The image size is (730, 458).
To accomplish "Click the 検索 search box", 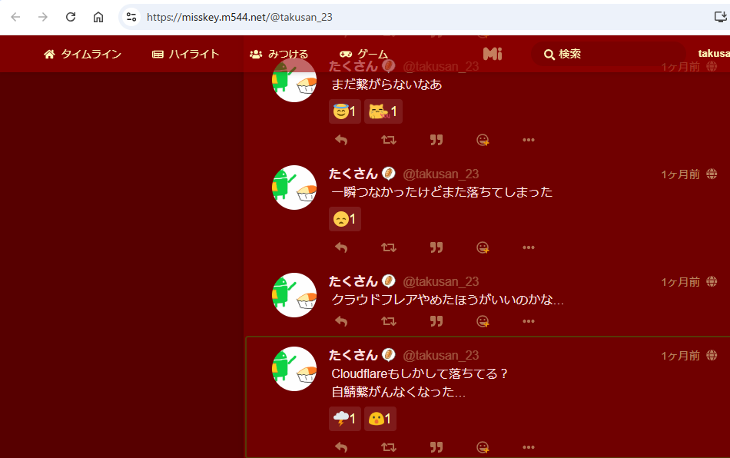I will (608, 54).
